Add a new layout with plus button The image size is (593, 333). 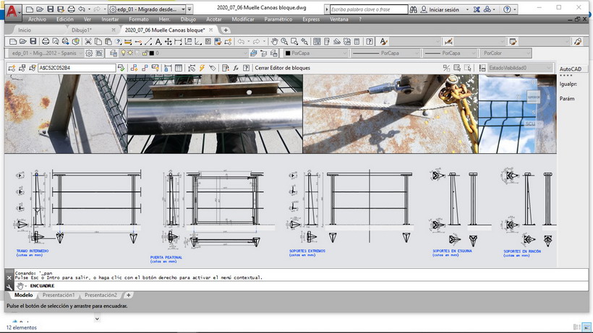(x=129, y=295)
